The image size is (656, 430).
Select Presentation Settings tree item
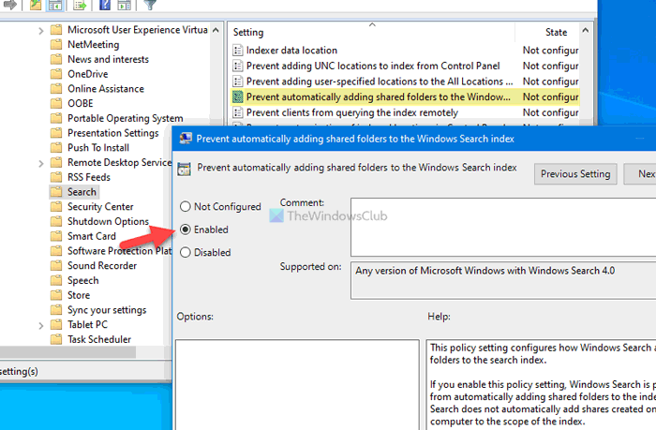[x=113, y=133]
